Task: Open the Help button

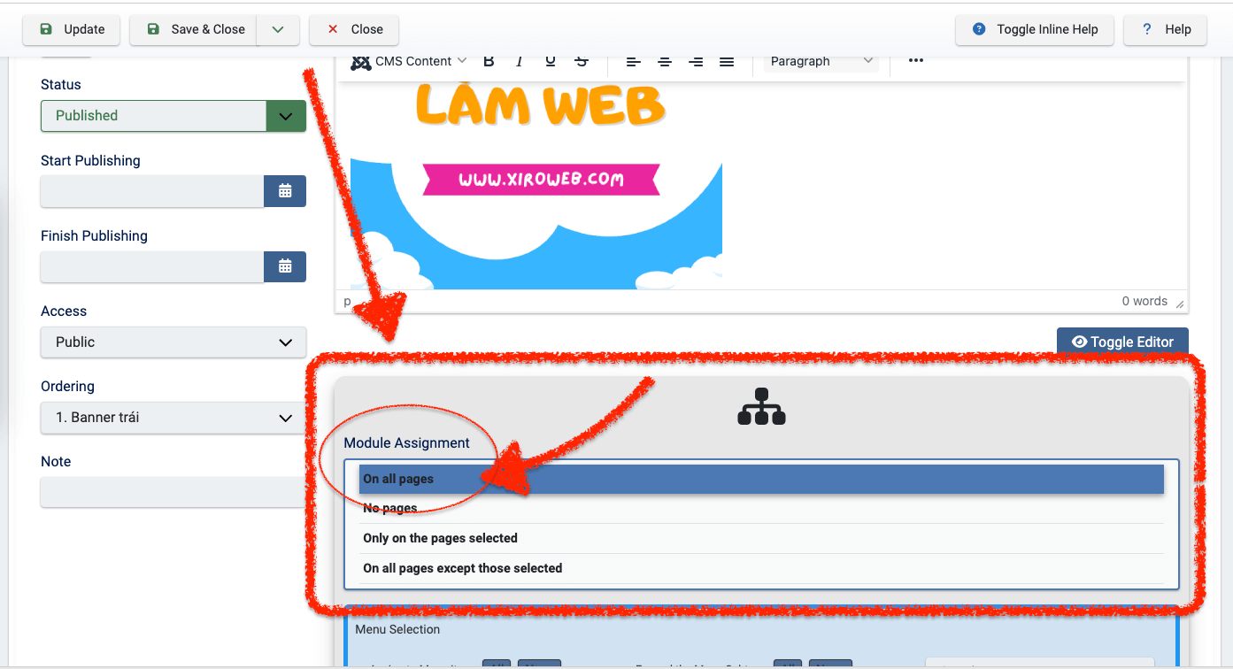Action: (1166, 29)
